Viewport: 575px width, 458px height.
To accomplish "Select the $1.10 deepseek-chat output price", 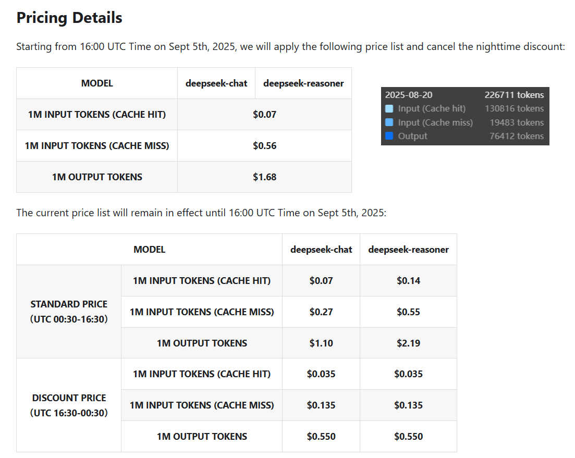I will [x=321, y=343].
